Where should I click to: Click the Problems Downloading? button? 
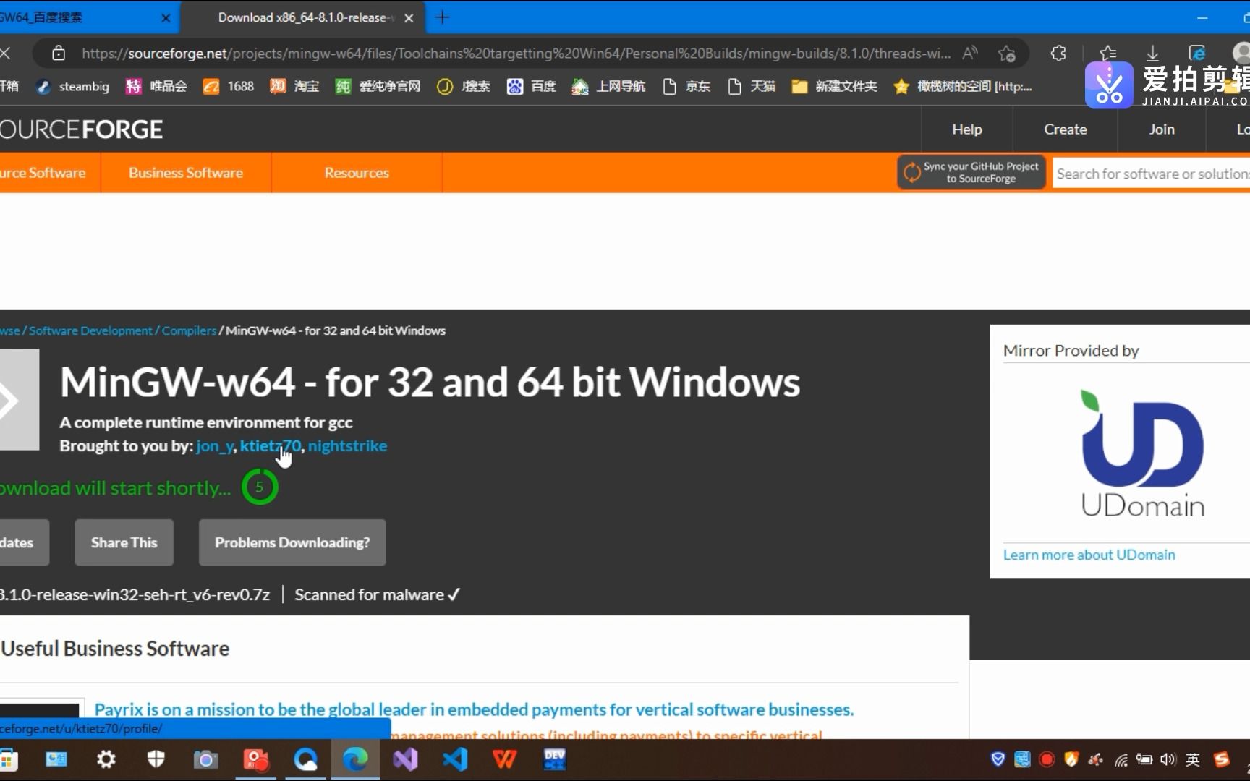click(x=292, y=542)
